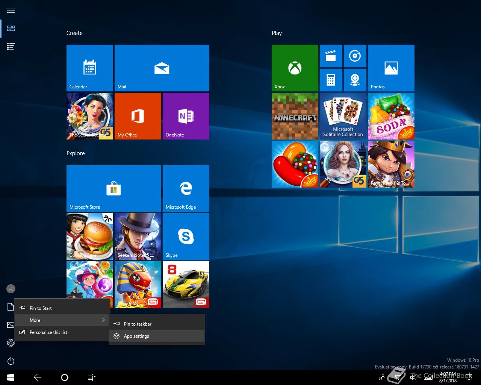Open the Pictures folder icon
The image size is (481, 385).
click(x=11, y=325)
